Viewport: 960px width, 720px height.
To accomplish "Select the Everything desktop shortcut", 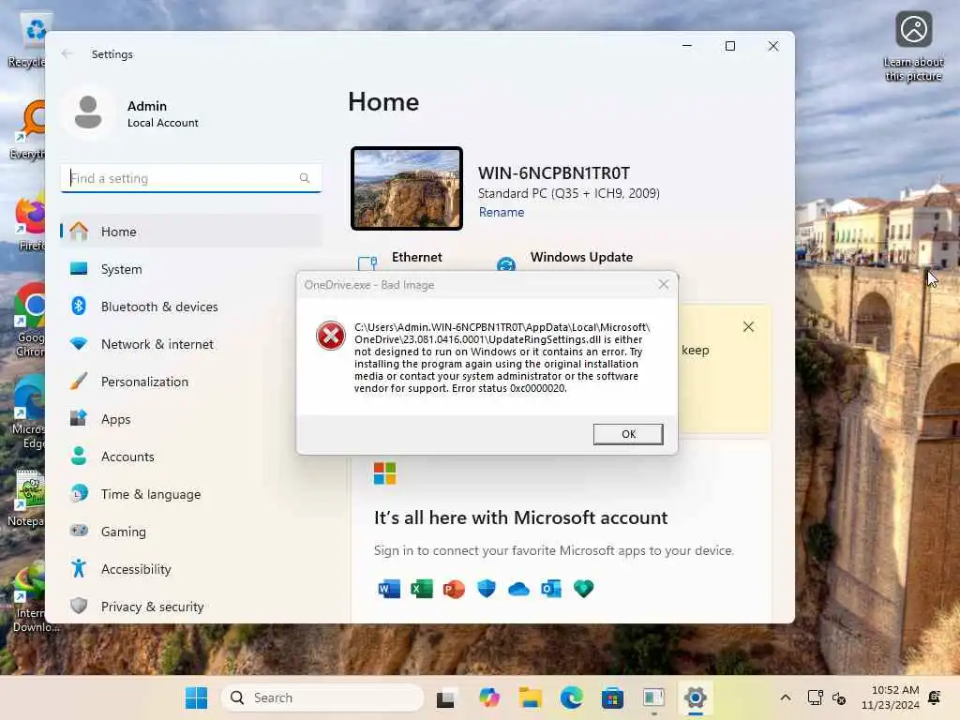I will [x=28, y=131].
